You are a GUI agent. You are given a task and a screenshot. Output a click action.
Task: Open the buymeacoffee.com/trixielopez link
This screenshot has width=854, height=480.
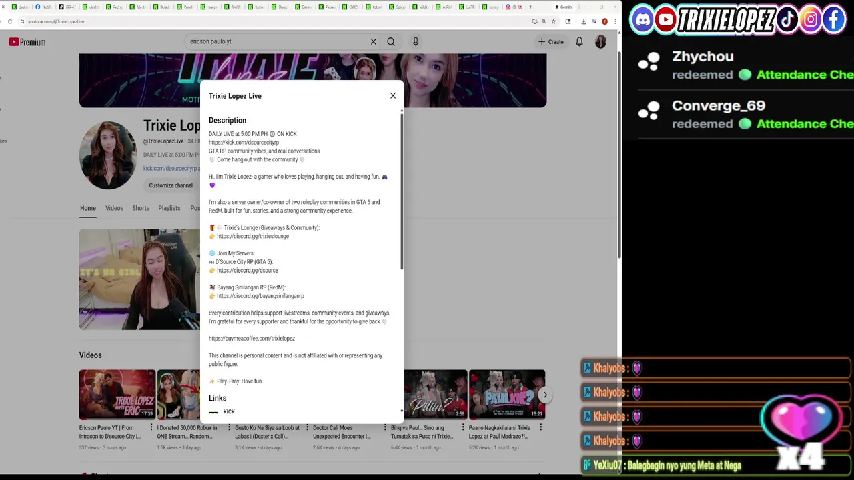click(x=252, y=339)
